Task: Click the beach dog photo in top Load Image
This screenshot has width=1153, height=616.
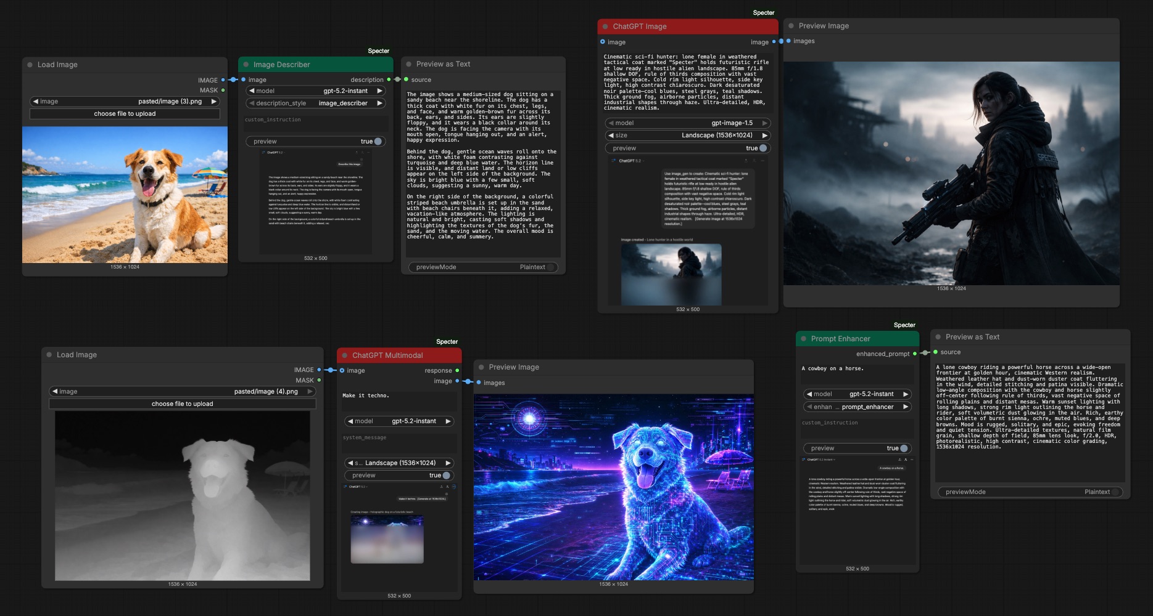Action: click(125, 195)
